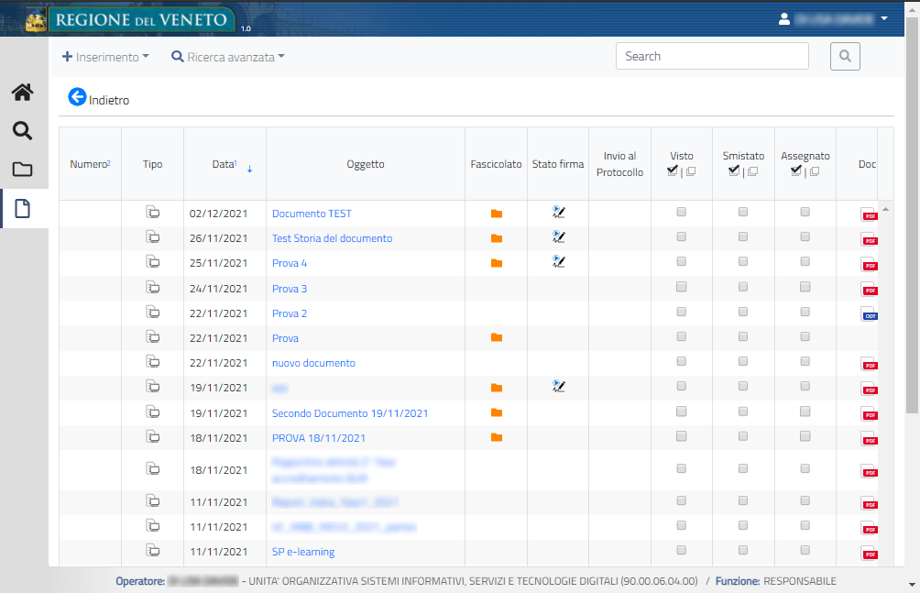
Task: Open the PDF icon for Test Storia del documento
Action: point(869,239)
